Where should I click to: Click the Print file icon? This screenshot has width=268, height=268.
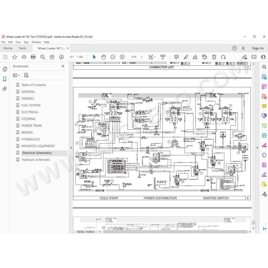tap(33, 57)
